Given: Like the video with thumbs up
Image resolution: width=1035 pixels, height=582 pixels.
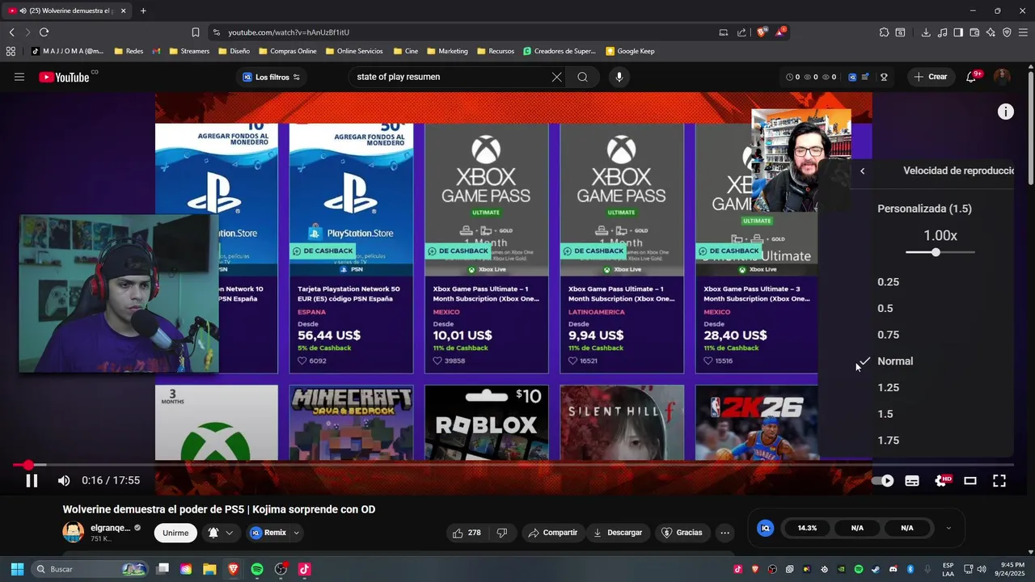Looking at the screenshot, I should tap(467, 533).
